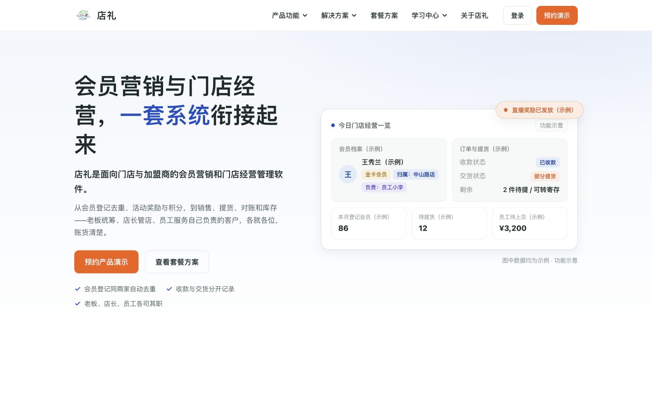Click the 已收款 status badge
Viewport: 652px width, 407px height.
coord(548,162)
